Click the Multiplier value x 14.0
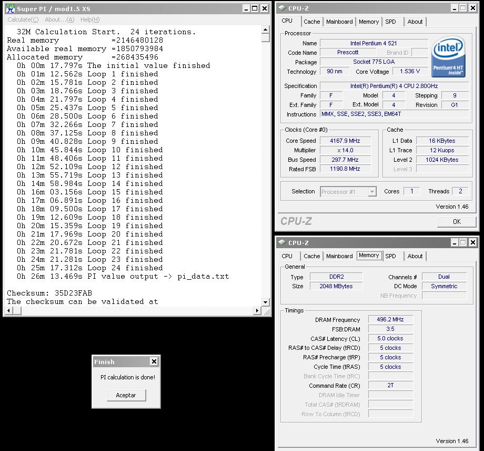 point(345,150)
